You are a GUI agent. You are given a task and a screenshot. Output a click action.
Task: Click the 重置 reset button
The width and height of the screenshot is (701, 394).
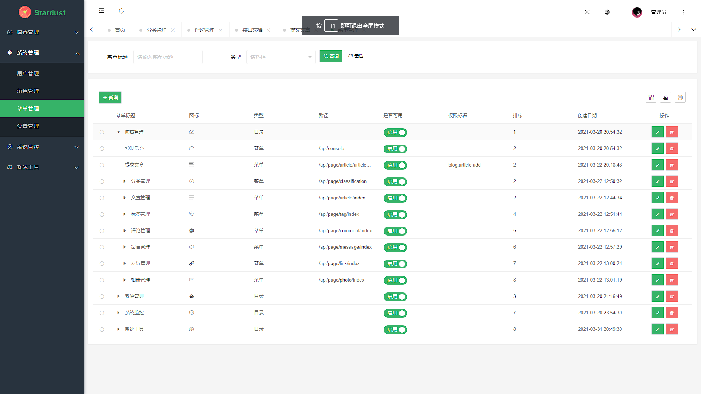click(356, 56)
